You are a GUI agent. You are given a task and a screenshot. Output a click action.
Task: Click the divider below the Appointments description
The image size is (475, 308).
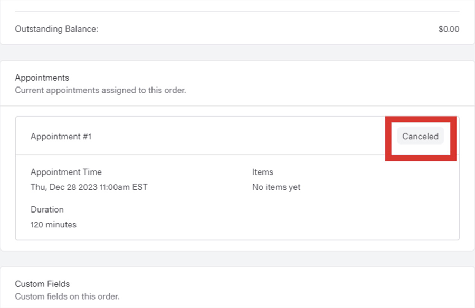[237, 106]
